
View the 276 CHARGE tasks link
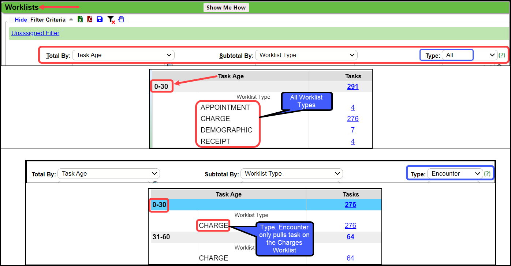(353, 119)
